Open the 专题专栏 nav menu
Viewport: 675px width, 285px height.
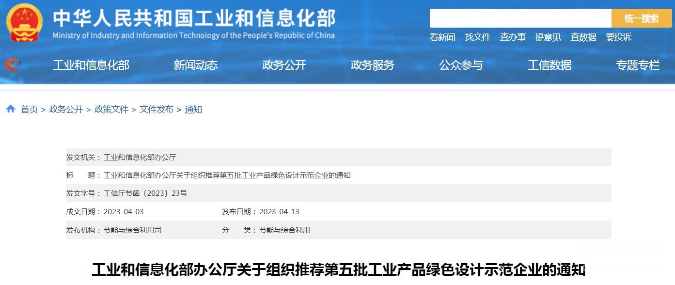[638, 65]
